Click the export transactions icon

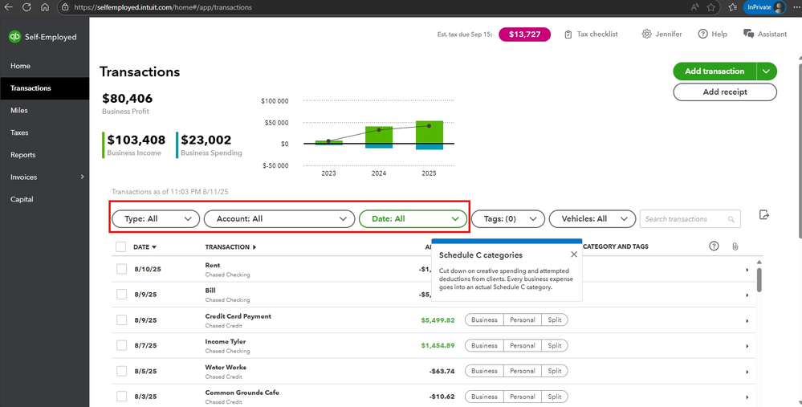[764, 215]
